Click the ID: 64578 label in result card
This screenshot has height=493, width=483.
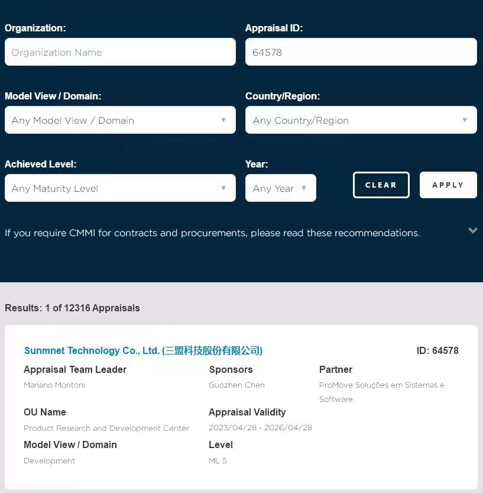pyautogui.click(x=437, y=351)
